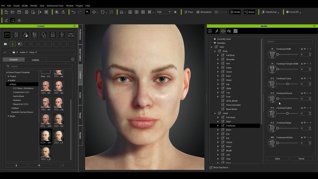Click the Open Project folder icon
This screenshot has height=179, width=318.
tap(12, 12)
